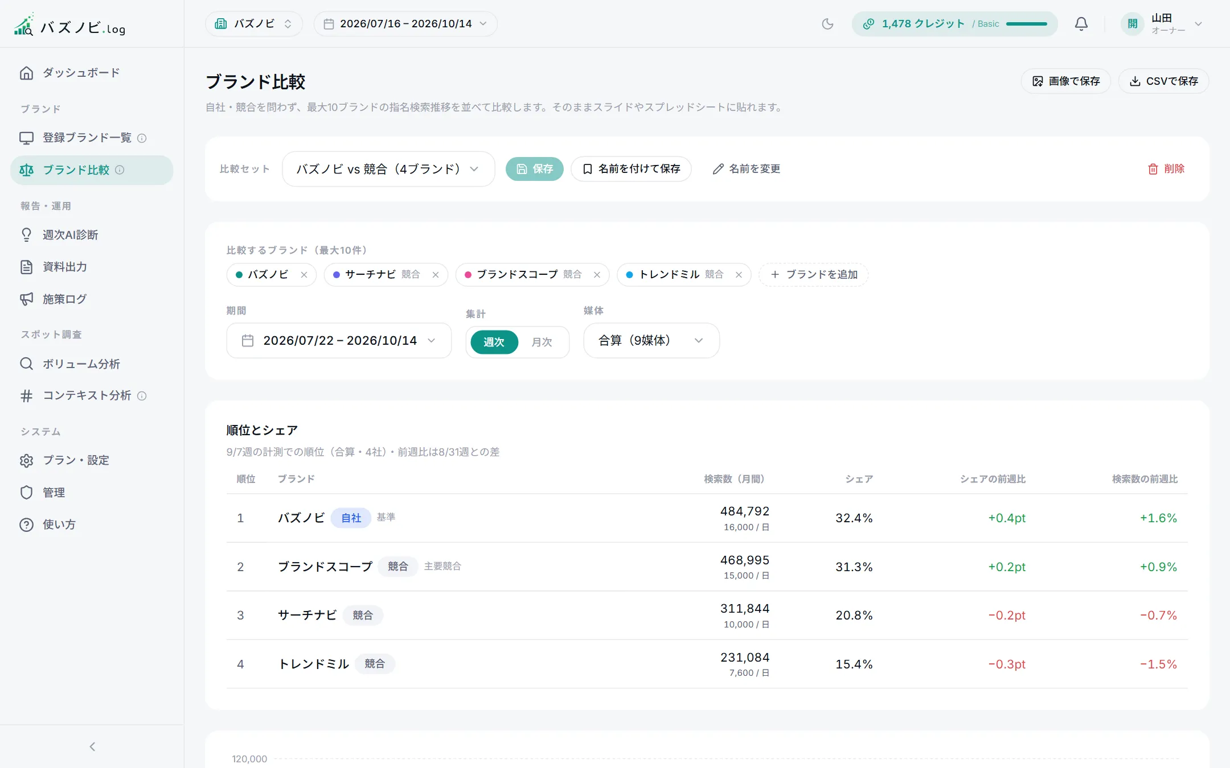Screen dimensions: 1230x768
Task: Open 使い方 help page
Action: tap(92, 525)
